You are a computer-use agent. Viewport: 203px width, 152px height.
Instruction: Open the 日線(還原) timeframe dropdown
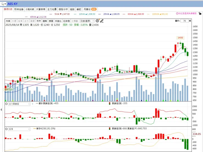click(x=87, y=21)
